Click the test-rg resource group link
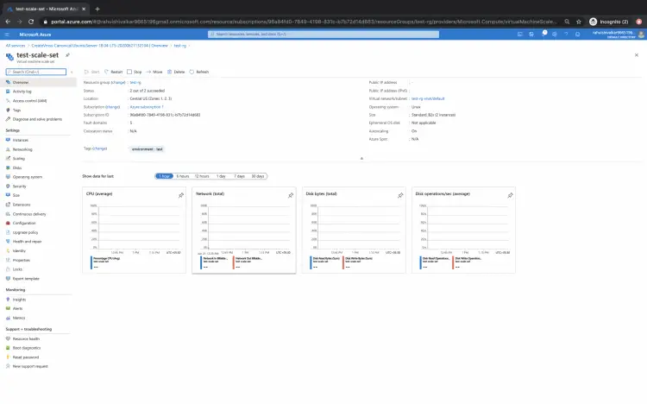 coord(135,83)
